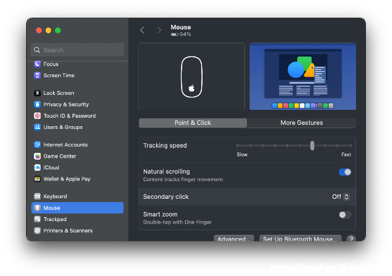Click the Search input field
Image resolution: width=392 pixels, height=276 pixels.
point(78,50)
